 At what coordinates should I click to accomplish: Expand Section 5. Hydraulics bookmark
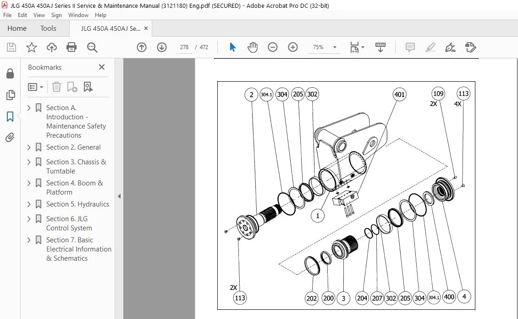pyautogui.click(x=29, y=204)
